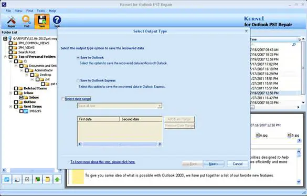Click the PST file root icon in folder list

coord(10,38)
